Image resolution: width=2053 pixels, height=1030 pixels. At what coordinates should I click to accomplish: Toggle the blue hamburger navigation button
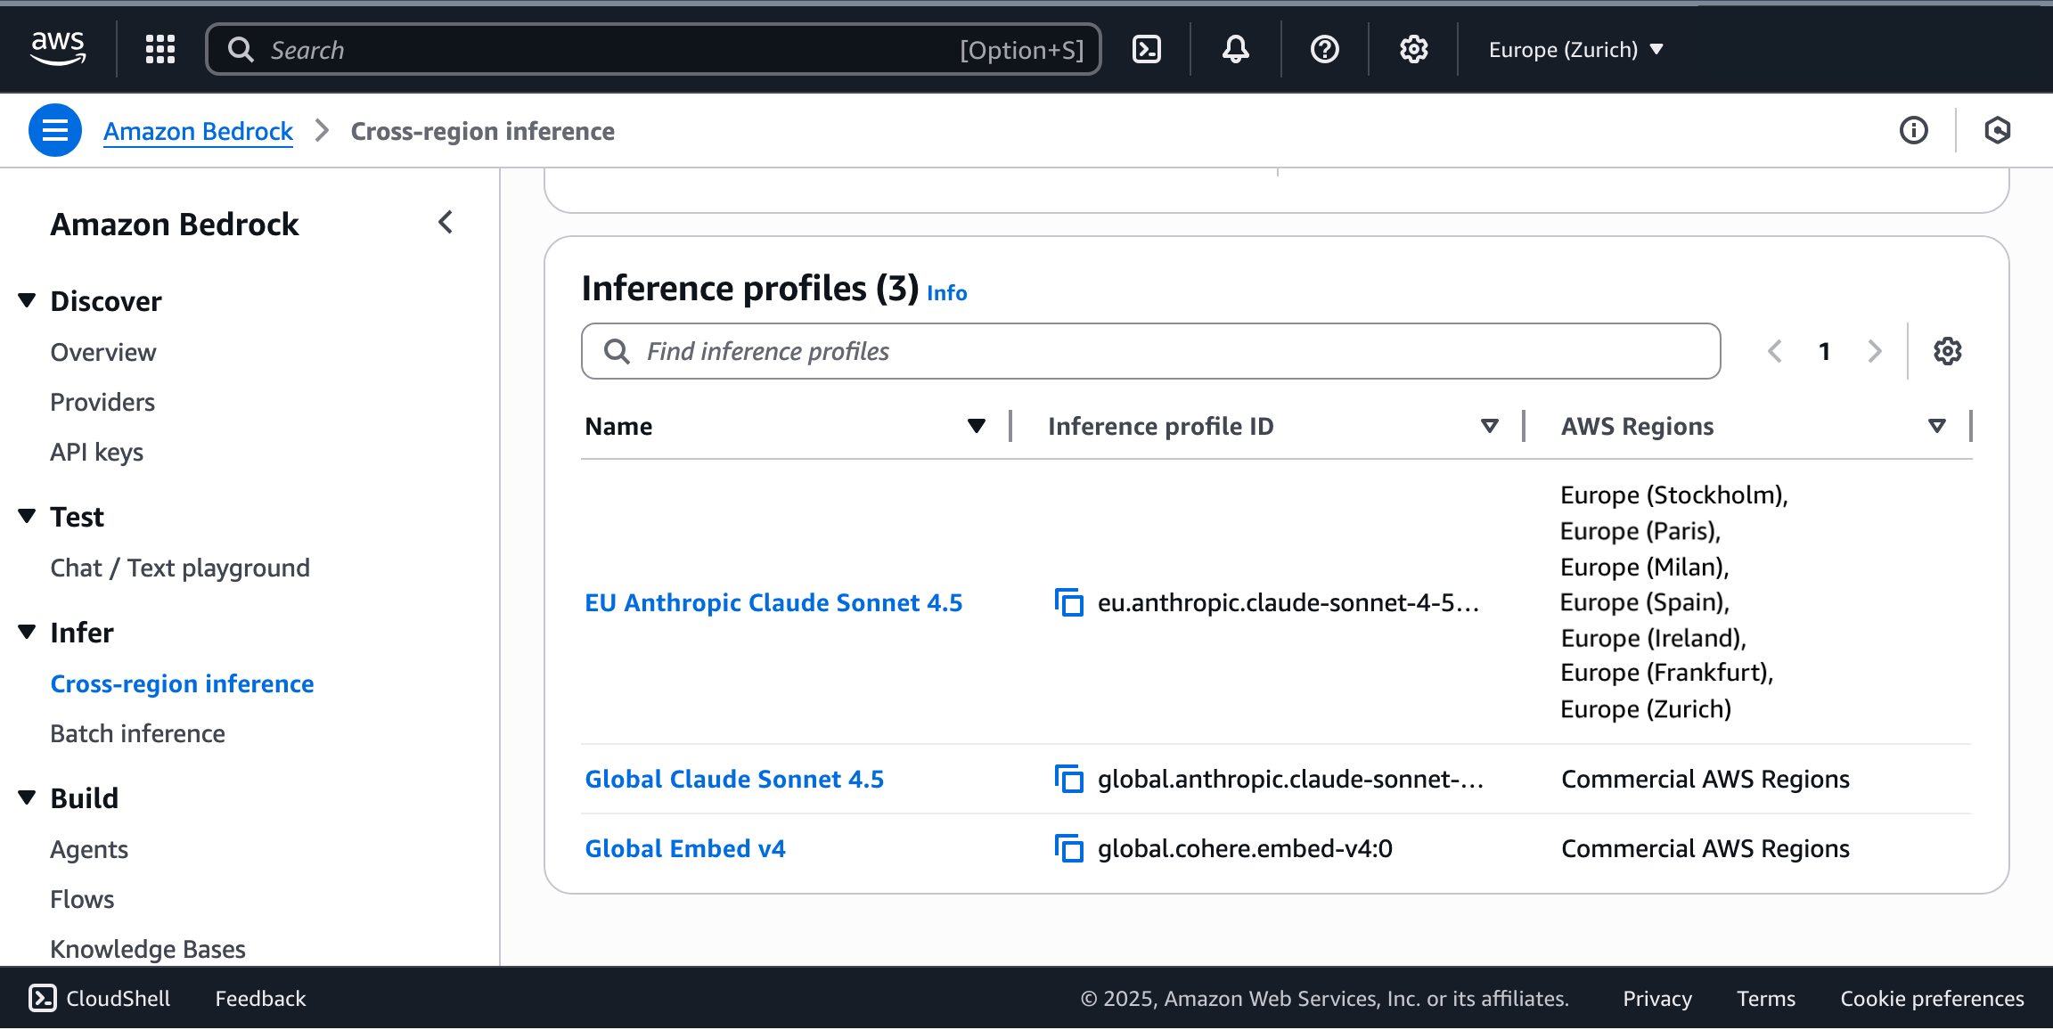coord(55,131)
